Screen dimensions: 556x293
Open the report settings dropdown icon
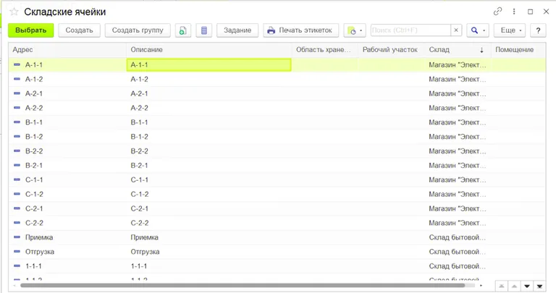[355, 30]
